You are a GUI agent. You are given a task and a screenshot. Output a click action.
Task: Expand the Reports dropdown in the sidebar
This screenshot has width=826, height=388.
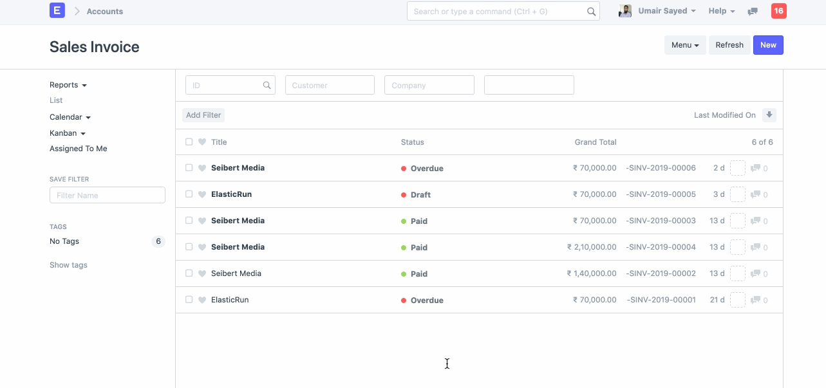(68, 85)
